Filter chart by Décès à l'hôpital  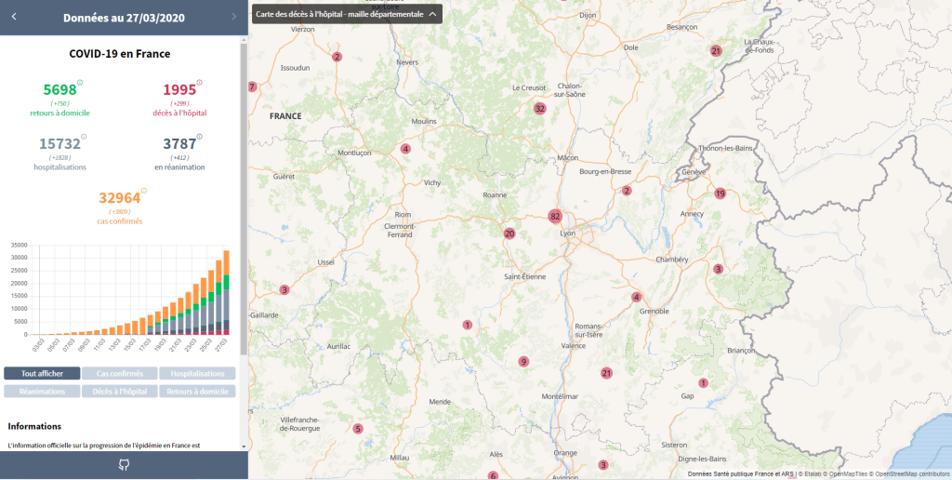[120, 392]
